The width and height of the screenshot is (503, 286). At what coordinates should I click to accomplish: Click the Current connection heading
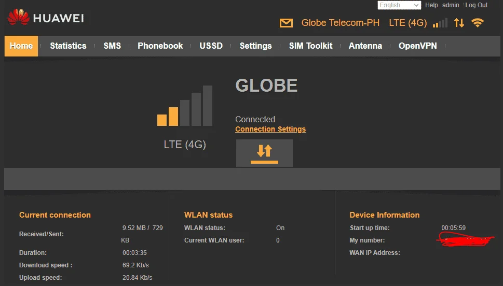[x=55, y=215]
